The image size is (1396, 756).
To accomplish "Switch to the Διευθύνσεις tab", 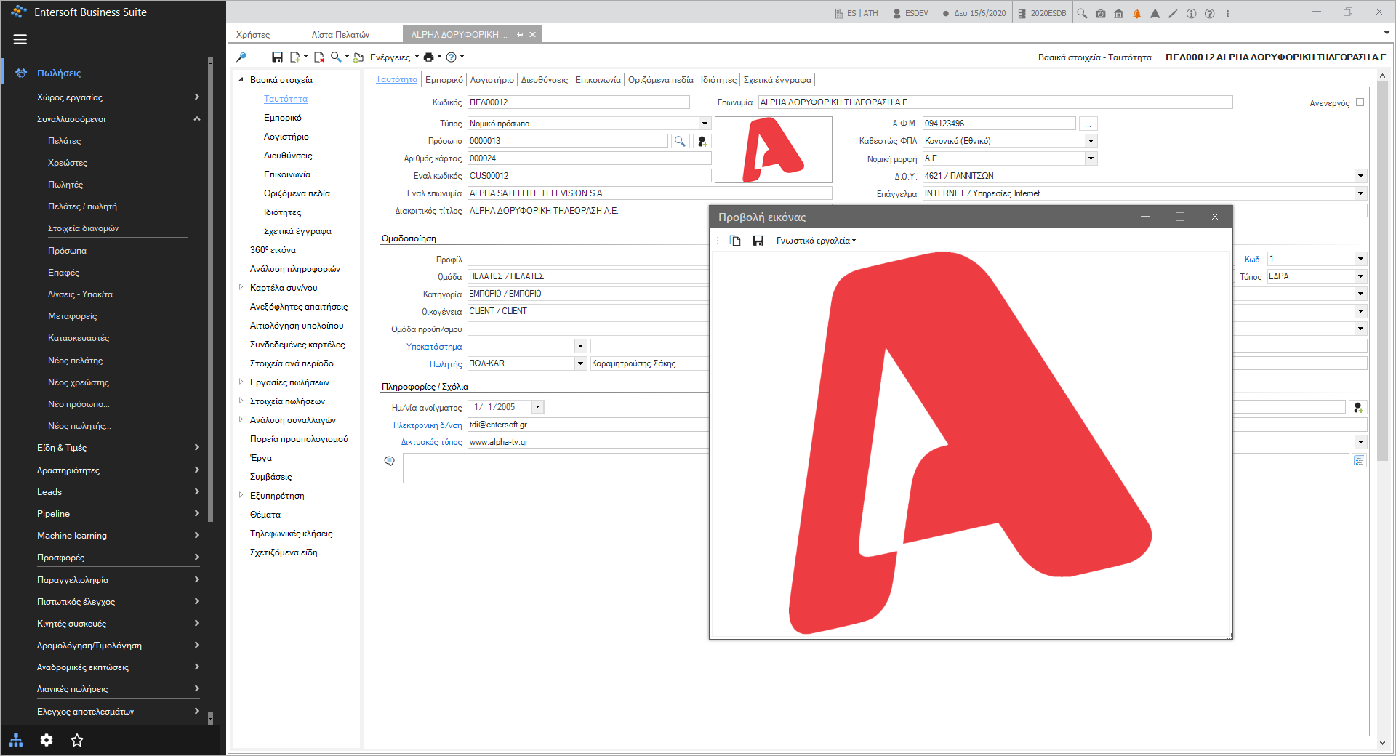I will point(544,80).
